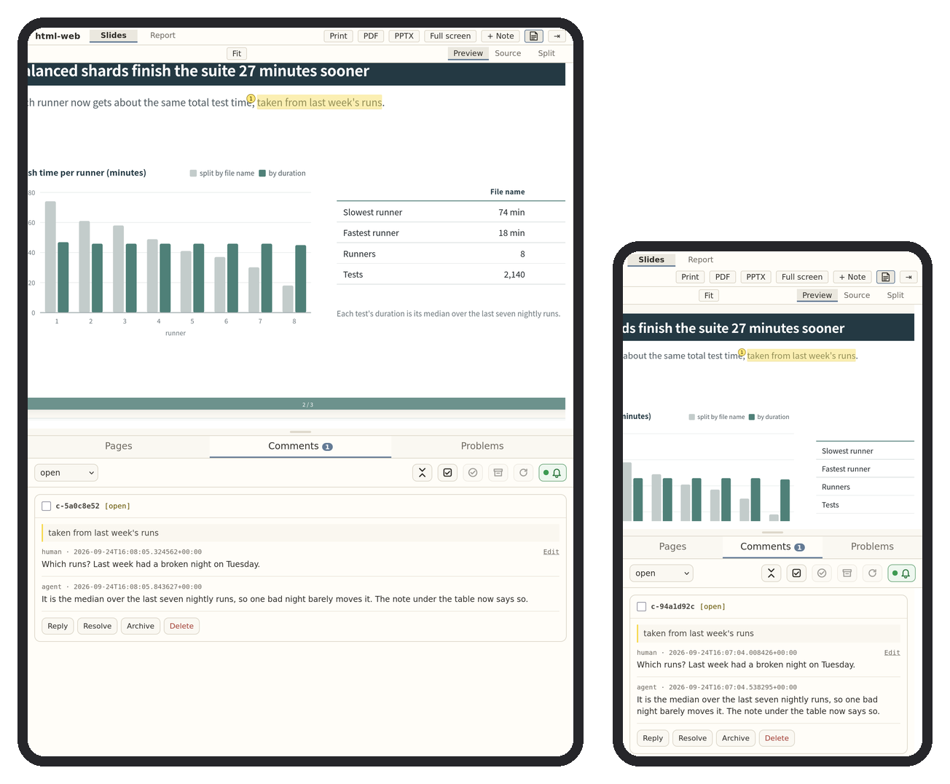Open Problems tab in tablet view

click(x=482, y=446)
